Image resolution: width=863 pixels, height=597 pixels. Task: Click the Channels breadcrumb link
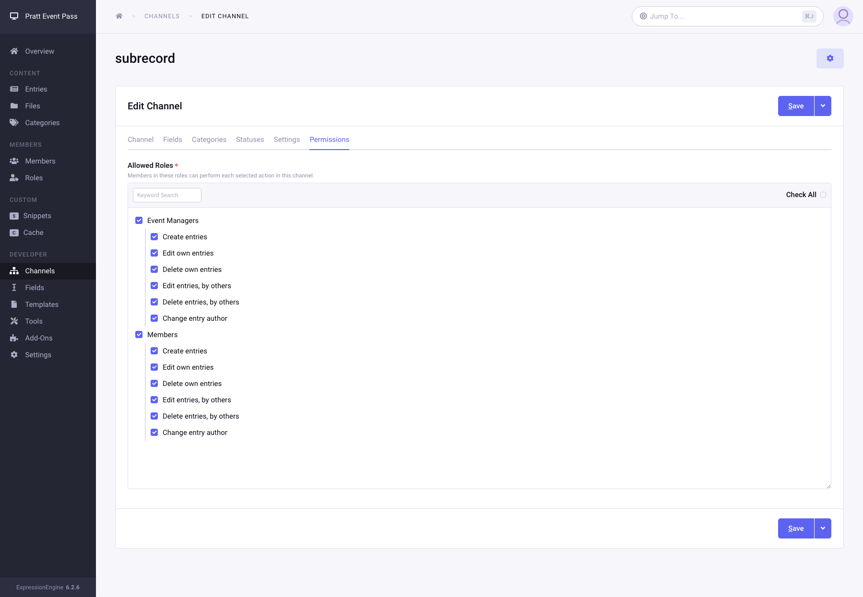point(162,16)
